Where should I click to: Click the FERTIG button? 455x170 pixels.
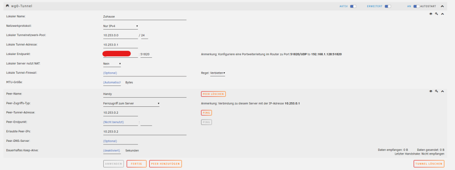pyautogui.click(x=136, y=164)
